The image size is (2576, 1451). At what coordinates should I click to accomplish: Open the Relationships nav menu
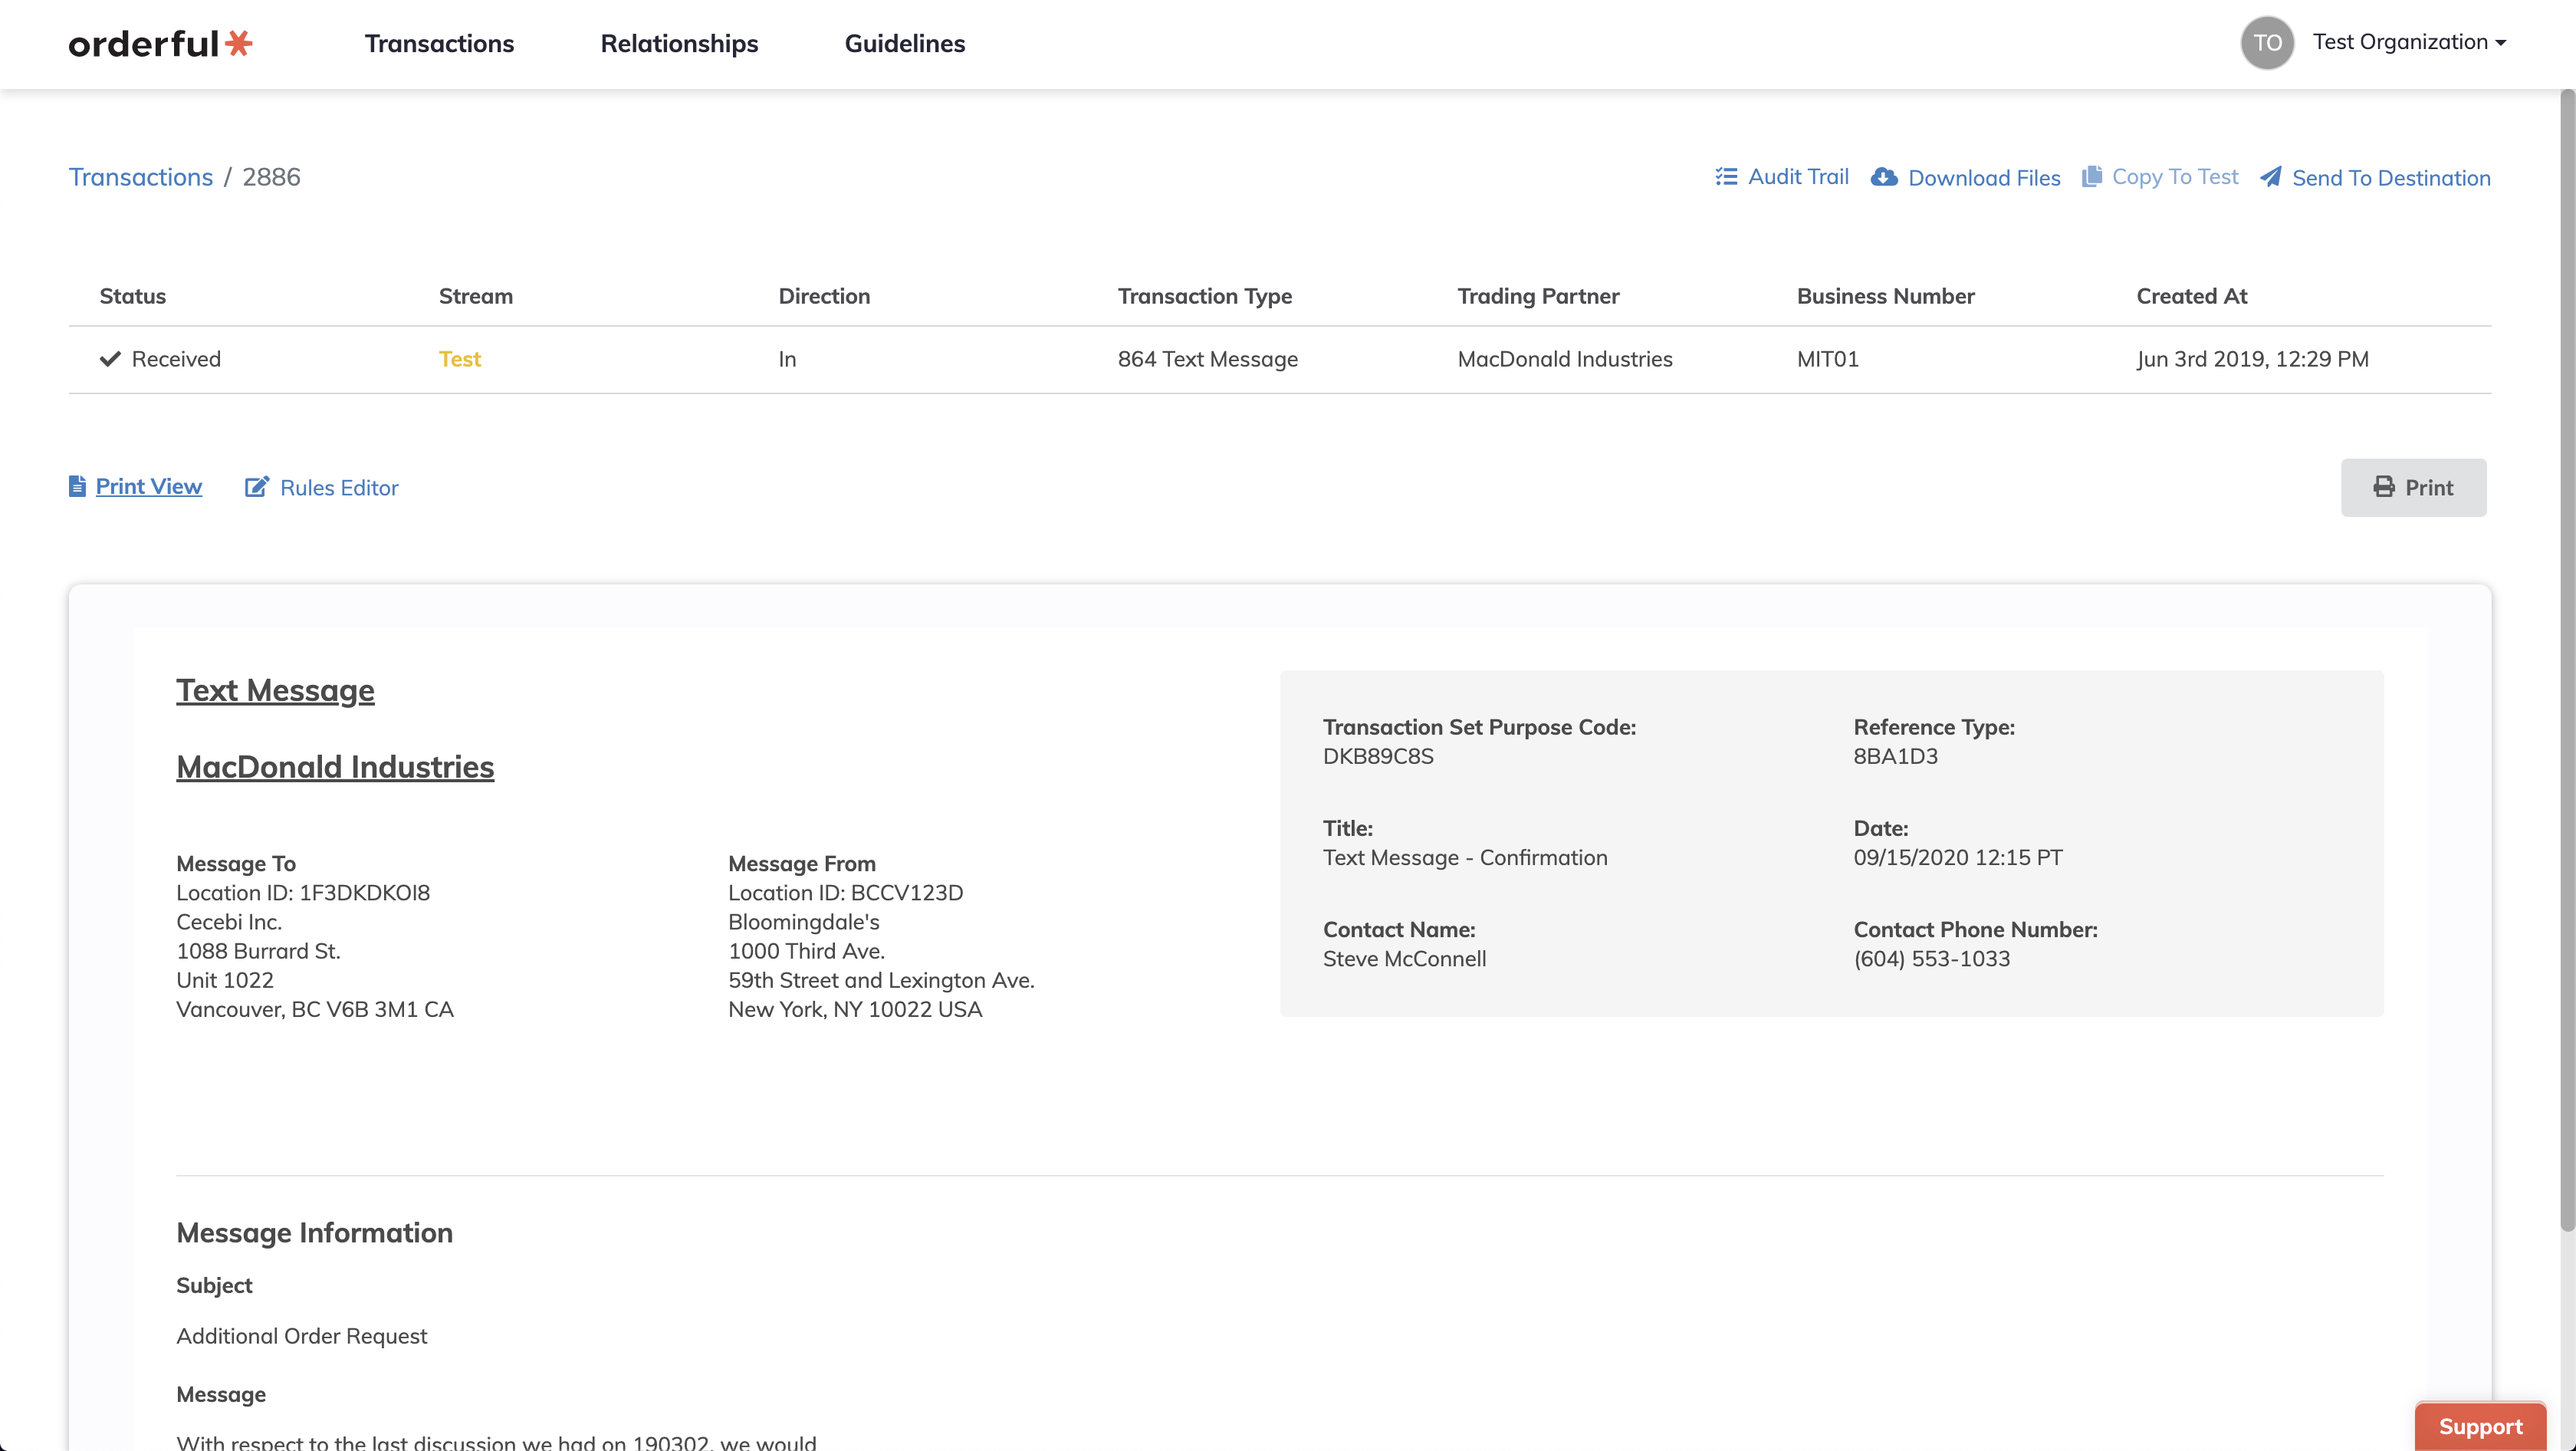(679, 43)
